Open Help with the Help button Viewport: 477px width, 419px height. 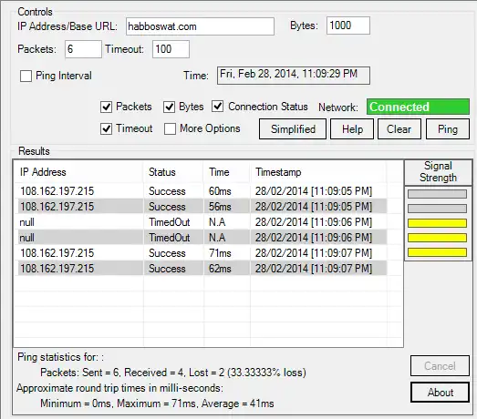352,129
